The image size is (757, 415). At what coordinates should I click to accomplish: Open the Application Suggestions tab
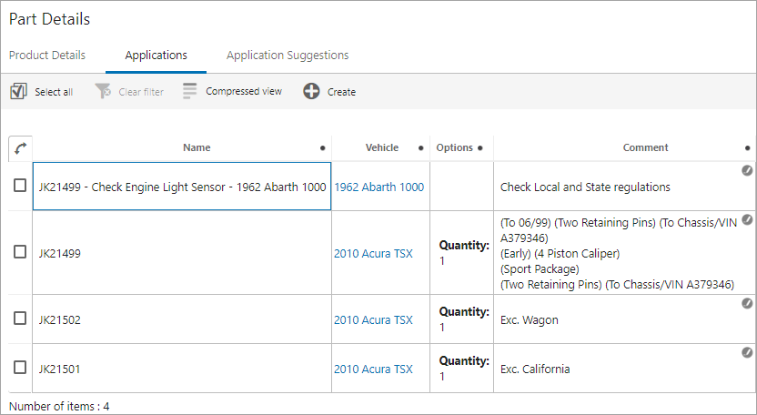pyautogui.click(x=288, y=56)
